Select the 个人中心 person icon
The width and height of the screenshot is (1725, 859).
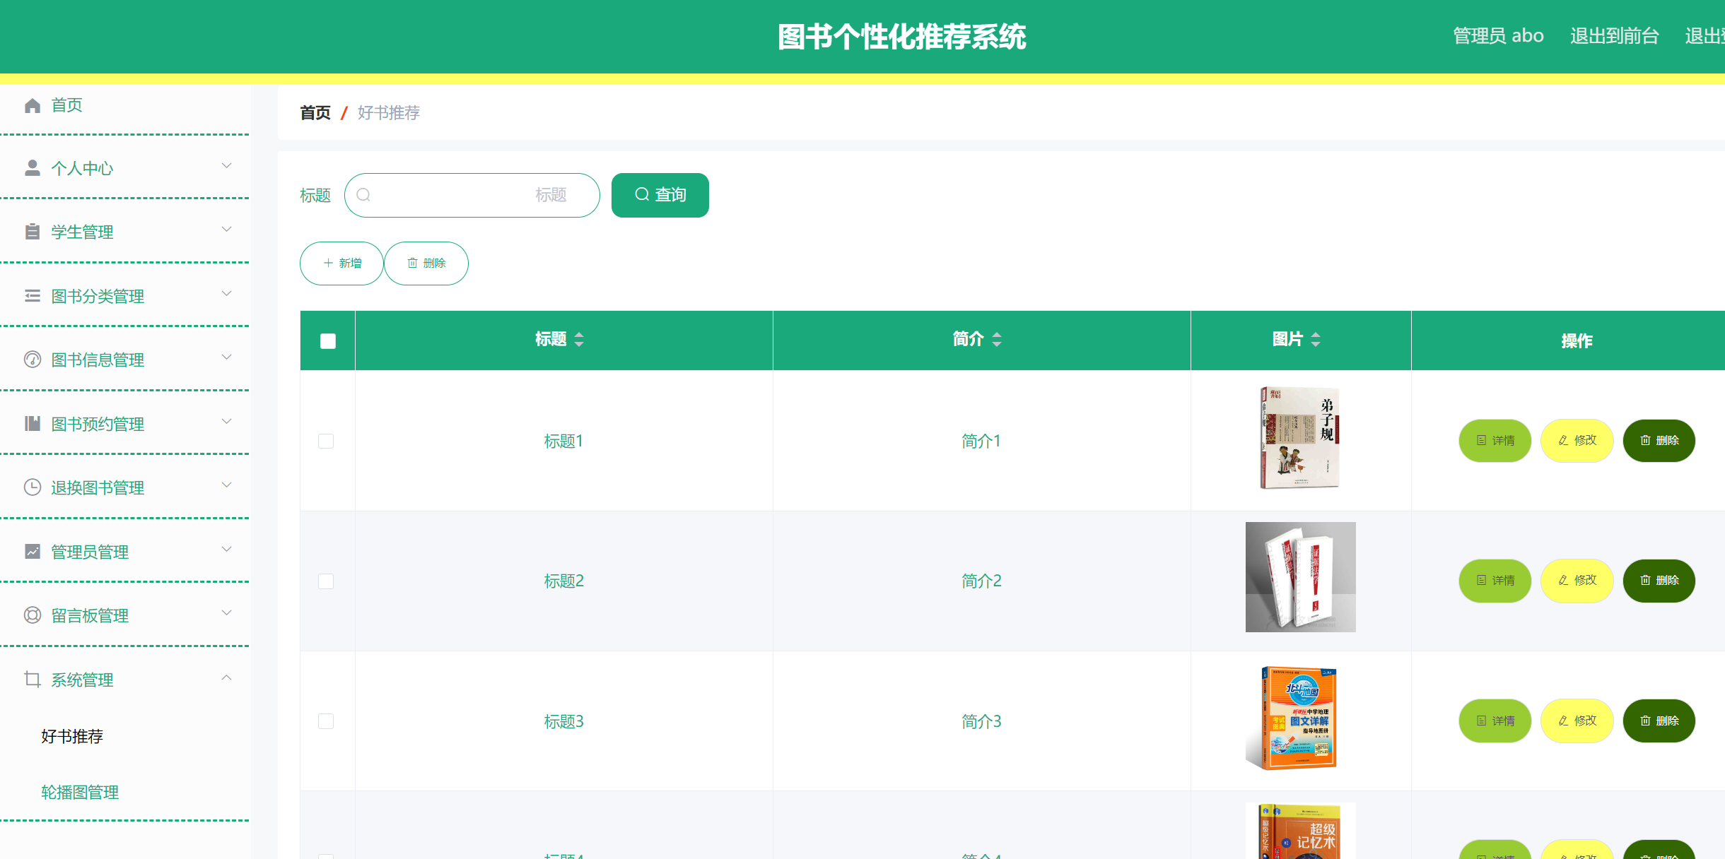click(32, 167)
